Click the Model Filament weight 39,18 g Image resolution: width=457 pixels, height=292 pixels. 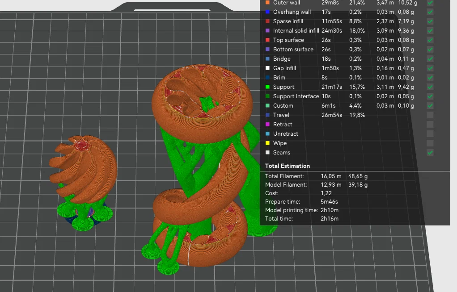pos(358,184)
